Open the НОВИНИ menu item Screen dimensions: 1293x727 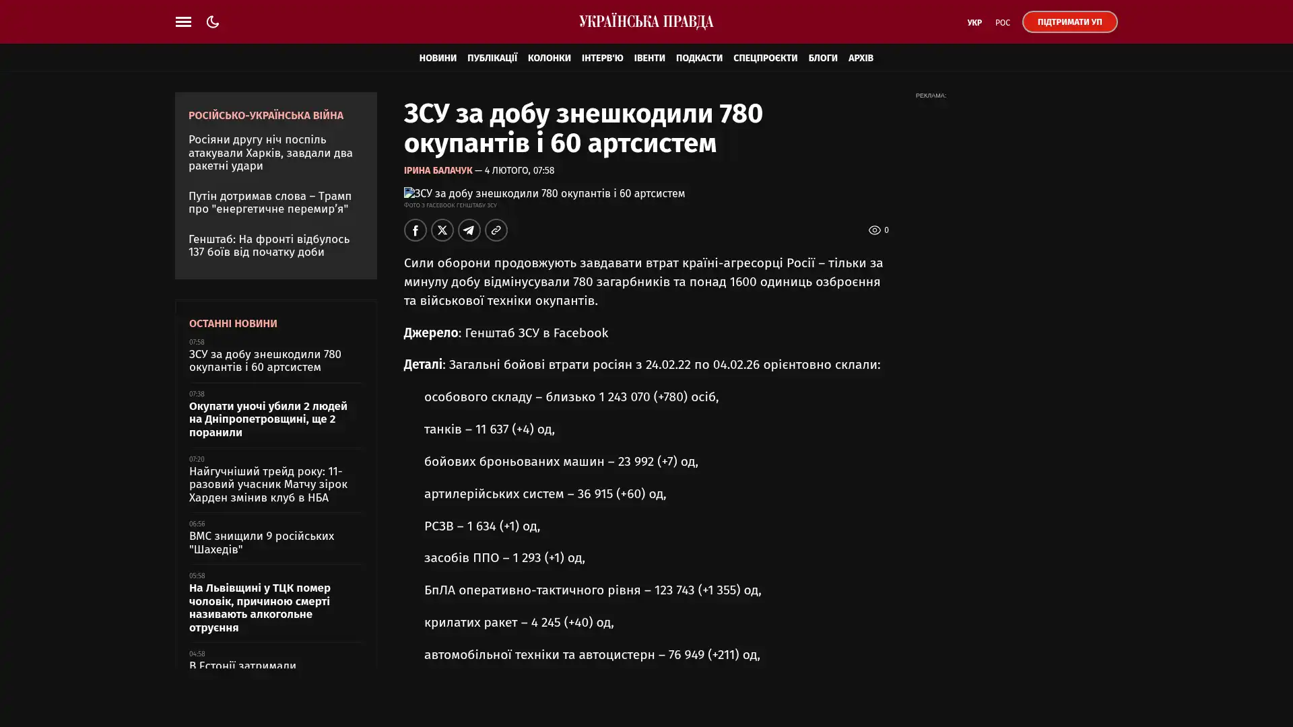(437, 59)
